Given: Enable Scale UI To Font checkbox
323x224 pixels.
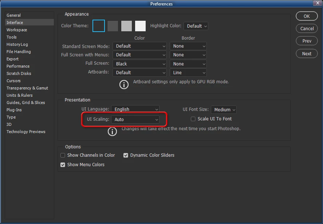Looking at the screenshot, I should point(193,119).
